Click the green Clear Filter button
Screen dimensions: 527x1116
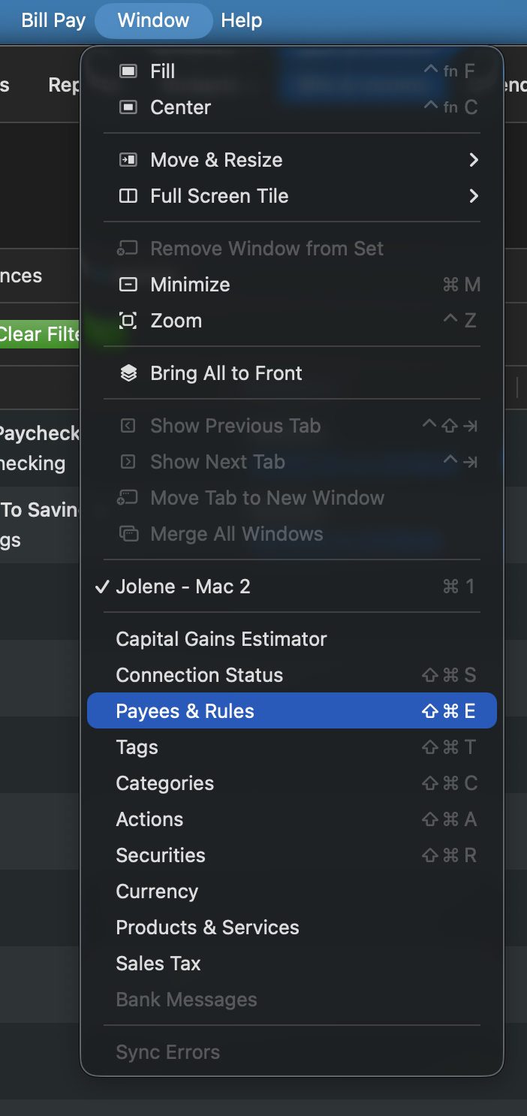(40, 334)
